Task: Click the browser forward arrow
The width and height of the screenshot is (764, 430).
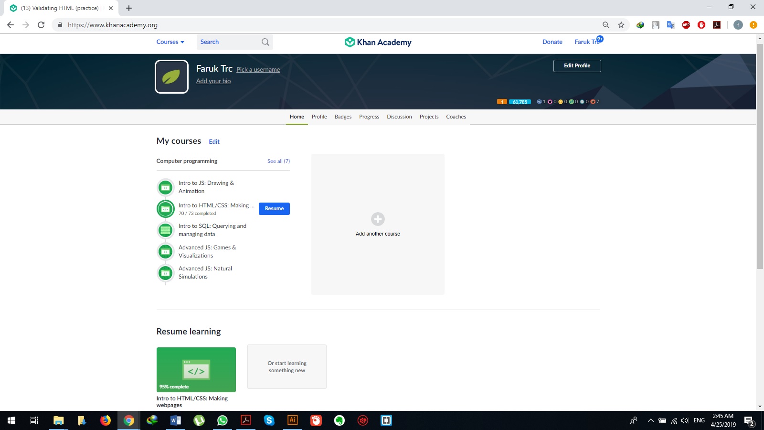Action: pos(26,25)
